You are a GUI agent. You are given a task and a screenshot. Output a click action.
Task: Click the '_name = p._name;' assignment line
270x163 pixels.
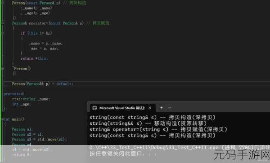coord(46,44)
